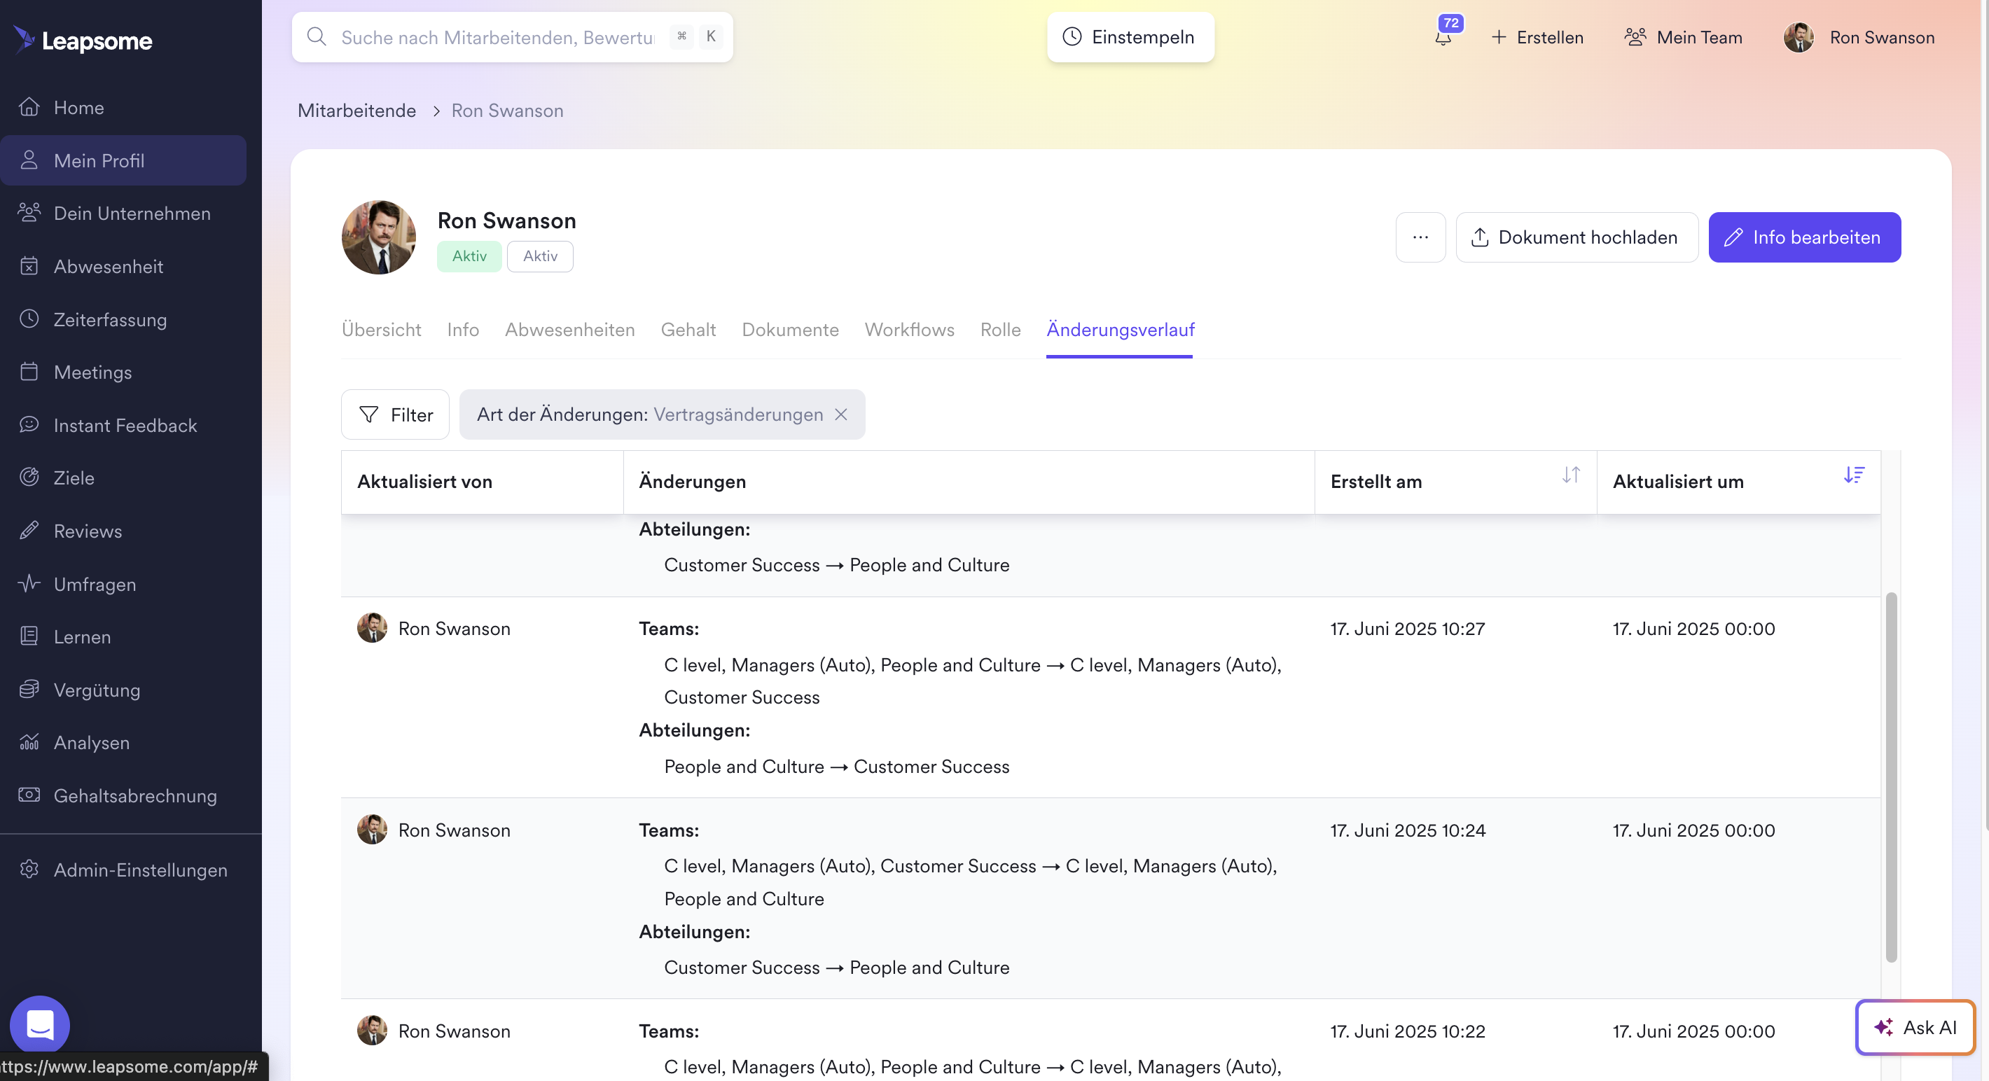Image resolution: width=1989 pixels, height=1081 pixels.
Task: Click 'People and Culture → Customer Success' text
Action: click(x=836, y=766)
